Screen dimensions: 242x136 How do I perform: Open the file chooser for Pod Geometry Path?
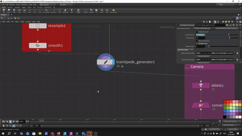(x=237, y=60)
